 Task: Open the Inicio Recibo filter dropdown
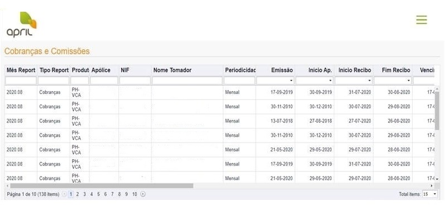click(370, 81)
